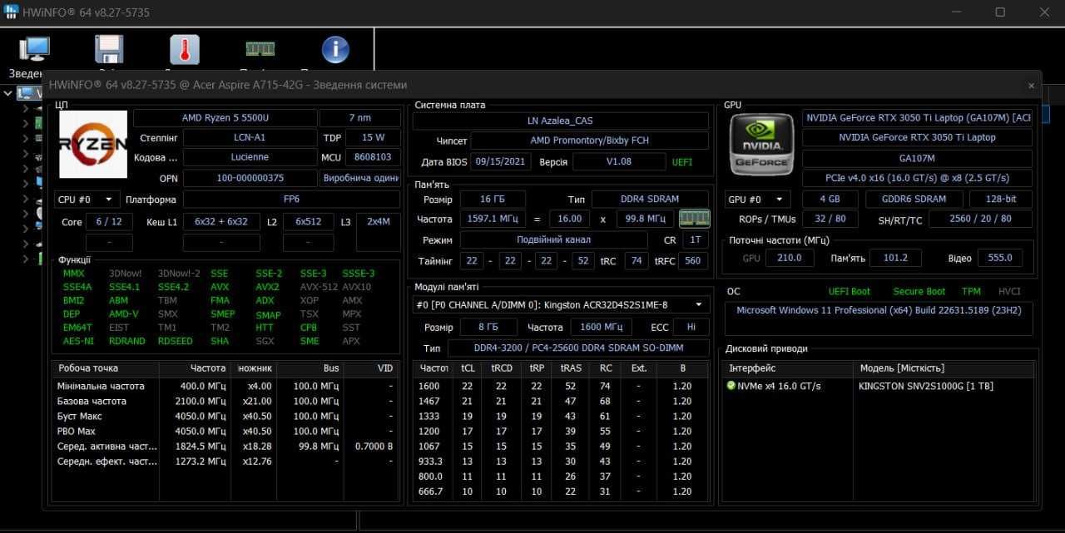Click the 16 ГБ memory size field
Image resolution: width=1065 pixels, height=533 pixels.
(492, 200)
